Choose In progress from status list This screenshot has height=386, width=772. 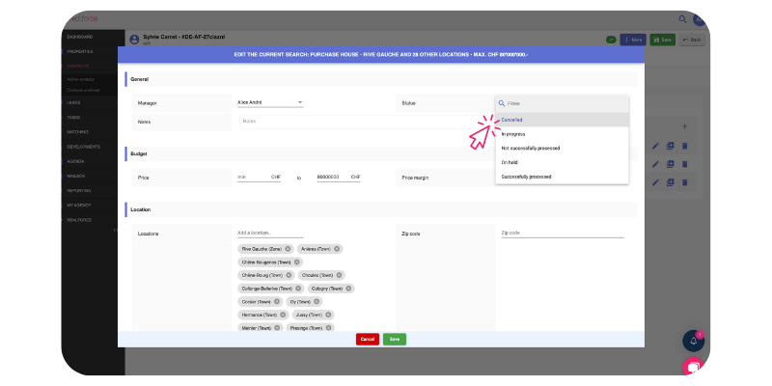tap(513, 134)
